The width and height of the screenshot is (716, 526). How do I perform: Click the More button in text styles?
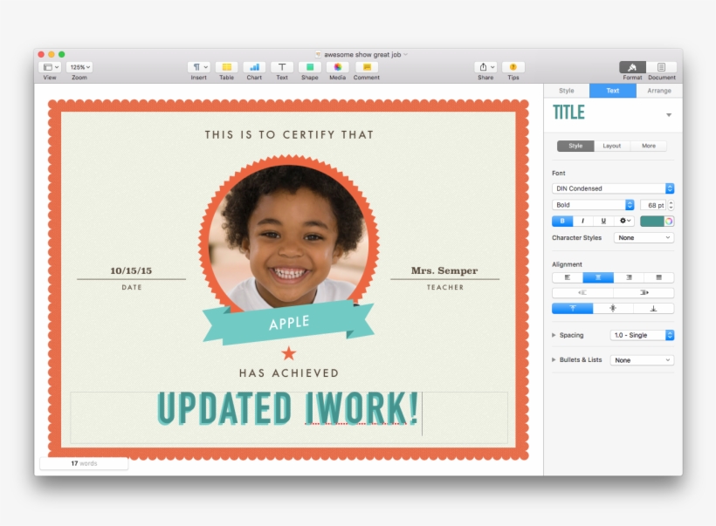[x=649, y=146]
